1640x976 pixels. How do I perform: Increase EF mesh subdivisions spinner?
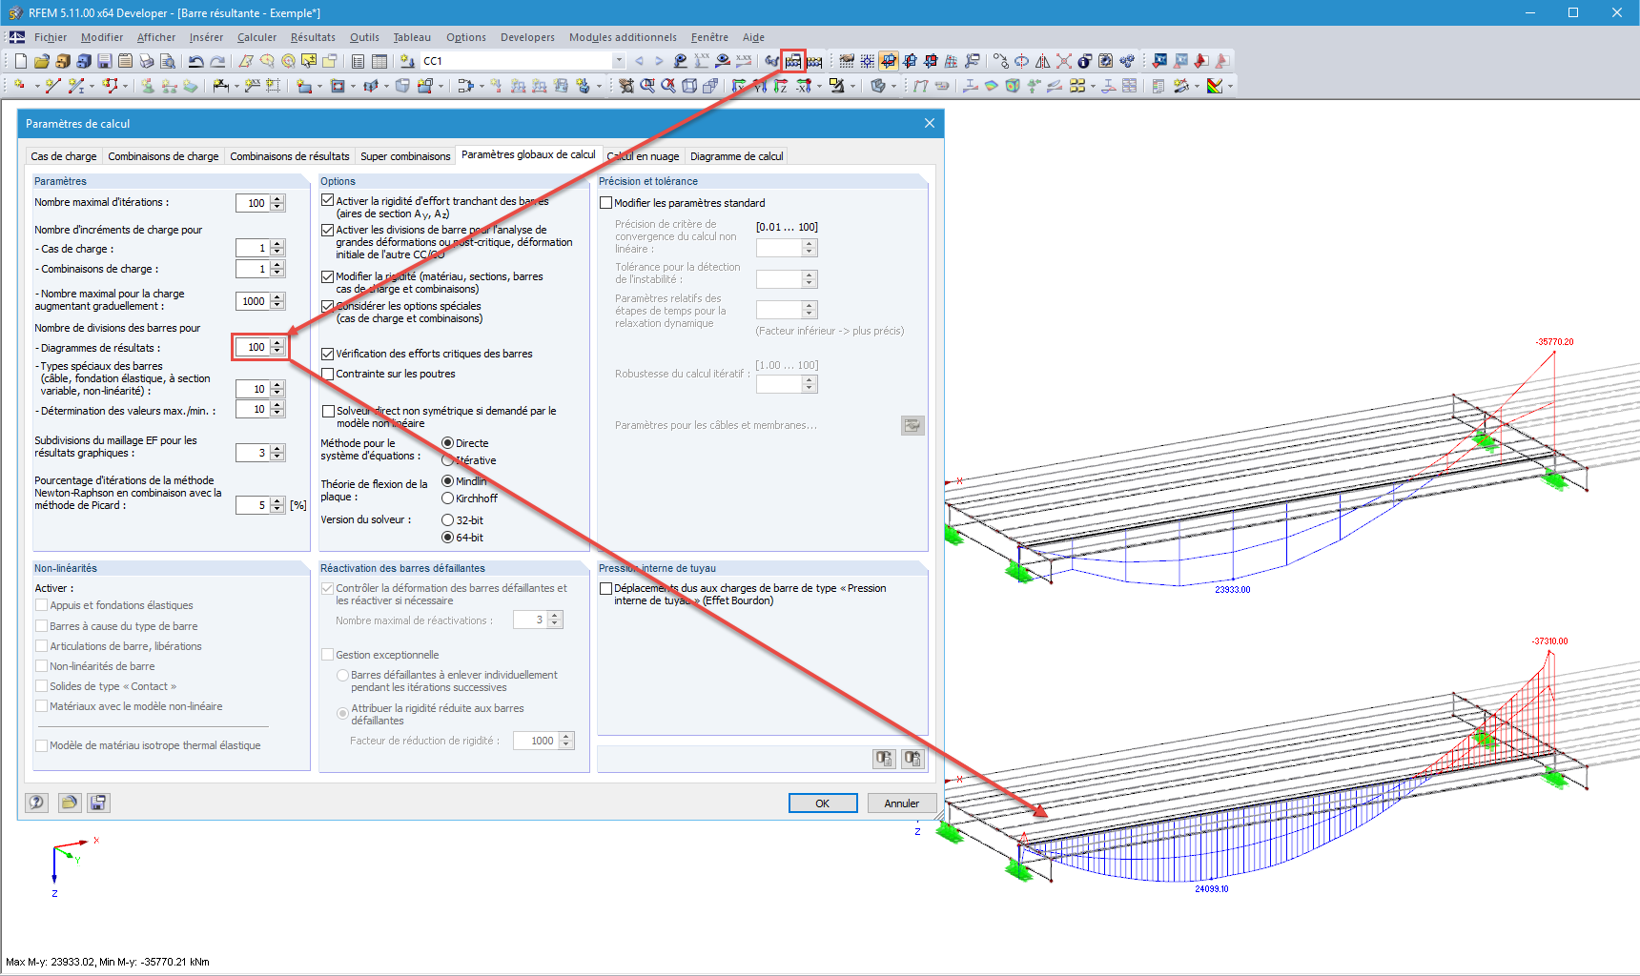click(x=277, y=449)
